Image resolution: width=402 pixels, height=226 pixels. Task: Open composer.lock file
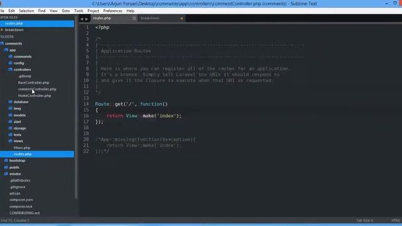pyautogui.click(x=21, y=207)
